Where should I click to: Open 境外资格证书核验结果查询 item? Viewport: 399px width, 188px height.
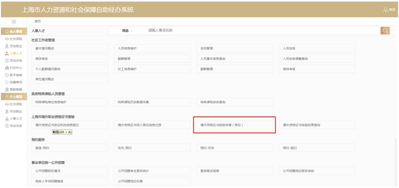(x=317, y=125)
